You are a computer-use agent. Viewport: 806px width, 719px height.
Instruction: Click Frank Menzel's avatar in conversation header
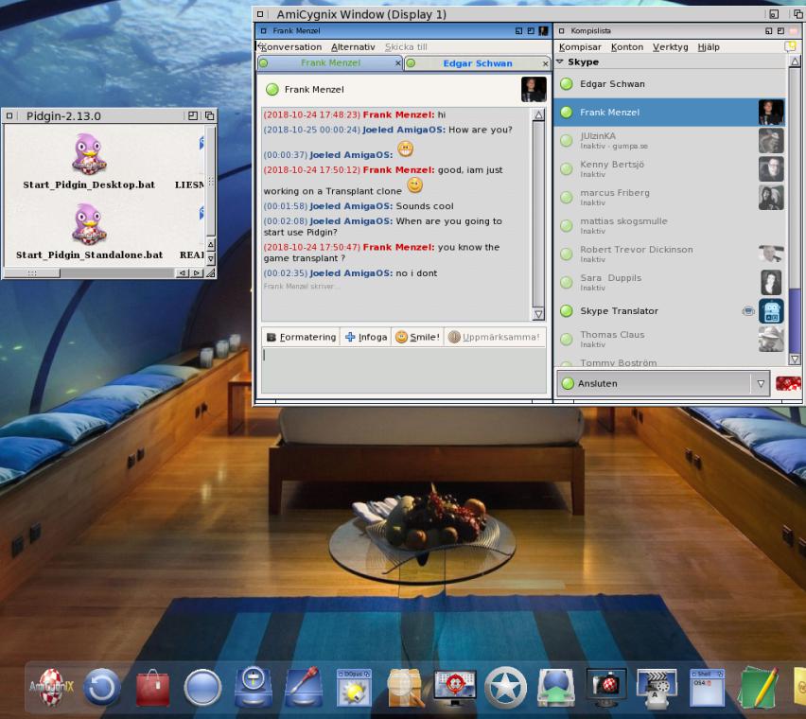coord(534,90)
